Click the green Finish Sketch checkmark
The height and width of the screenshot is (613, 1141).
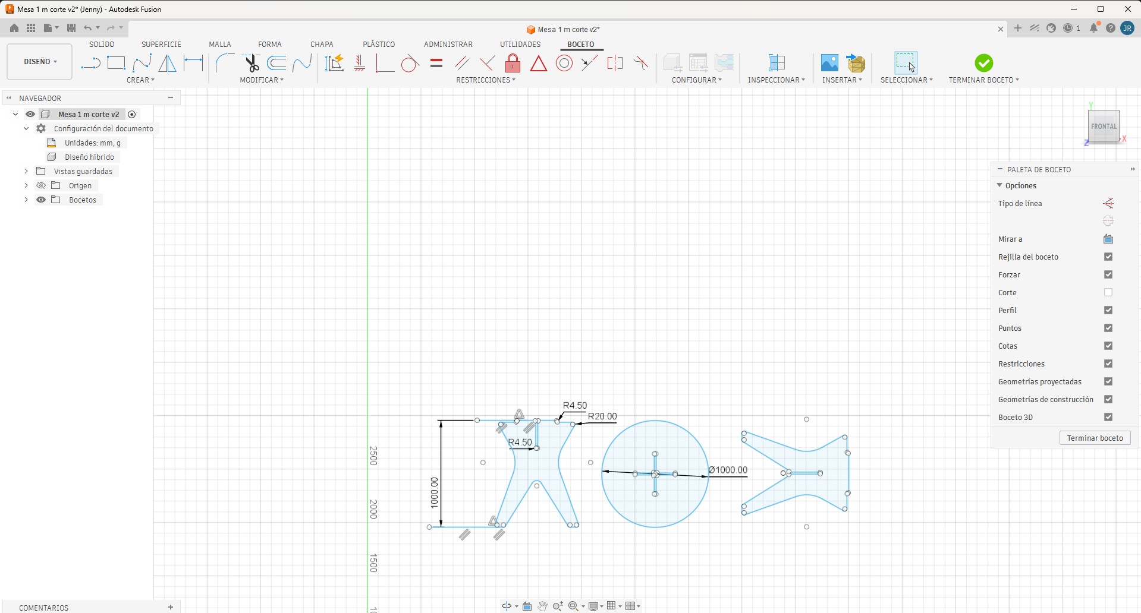tap(983, 63)
